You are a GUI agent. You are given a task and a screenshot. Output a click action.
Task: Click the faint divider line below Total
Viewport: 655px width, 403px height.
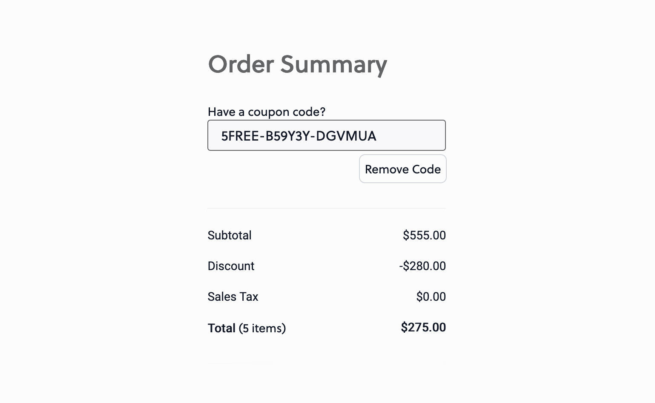pos(230,363)
